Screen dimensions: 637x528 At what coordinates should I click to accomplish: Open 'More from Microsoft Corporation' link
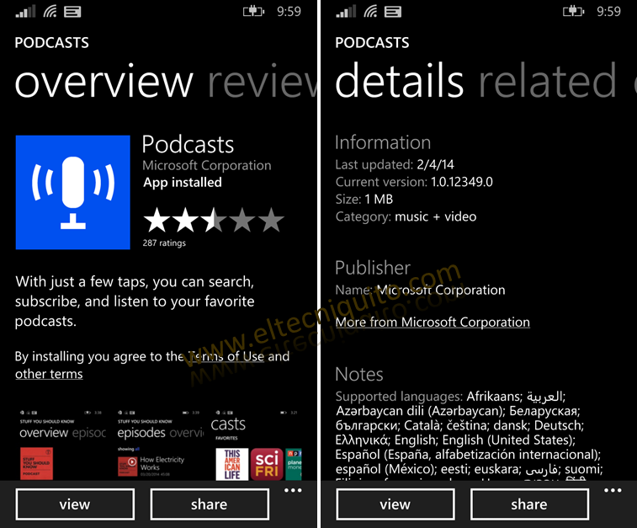click(x=433, y=323)
